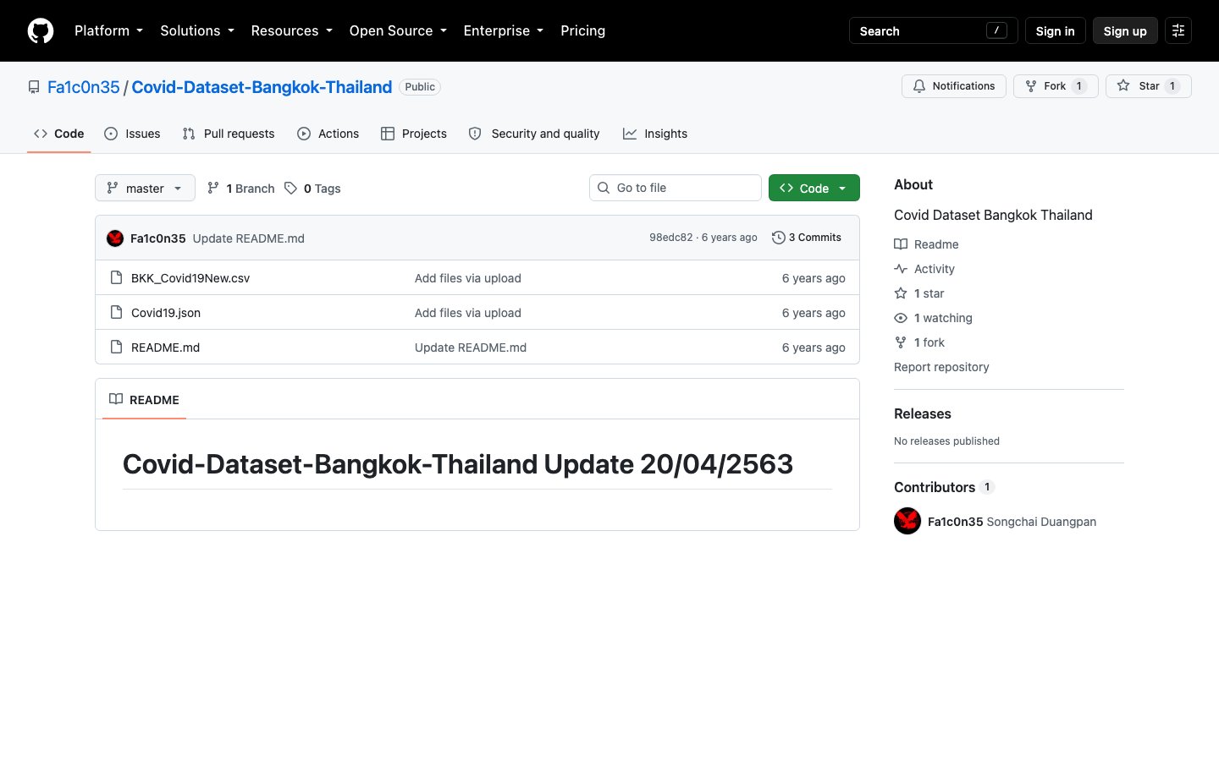
Task: Click the fork icon beside 1 fork
Action: point(901,342)
